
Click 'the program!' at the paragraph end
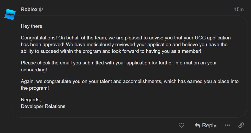tap(35, 88)
